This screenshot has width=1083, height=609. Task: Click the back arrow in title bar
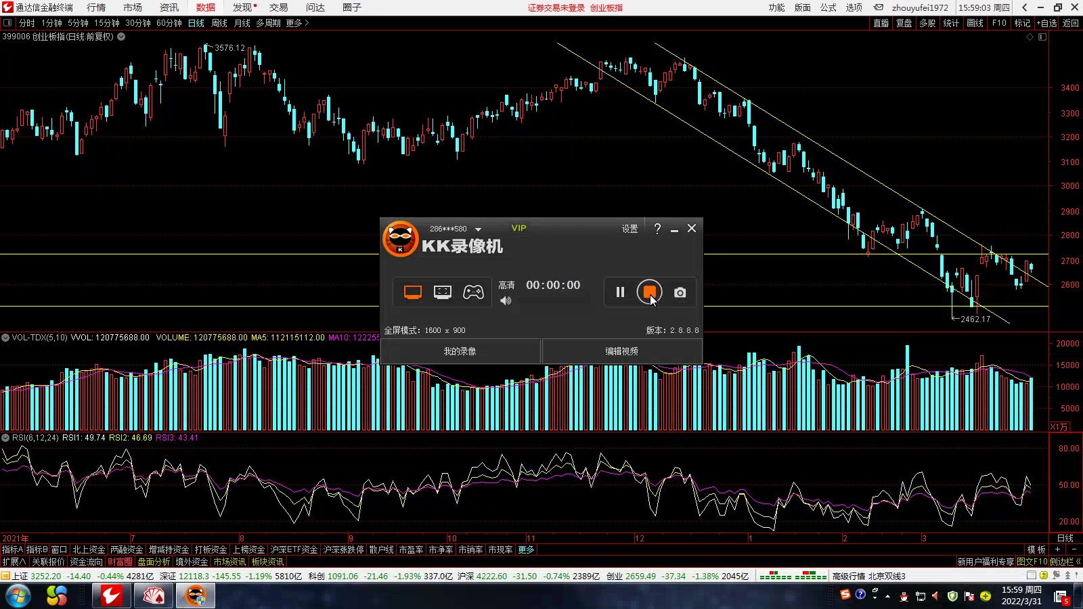coord(1025,7)
